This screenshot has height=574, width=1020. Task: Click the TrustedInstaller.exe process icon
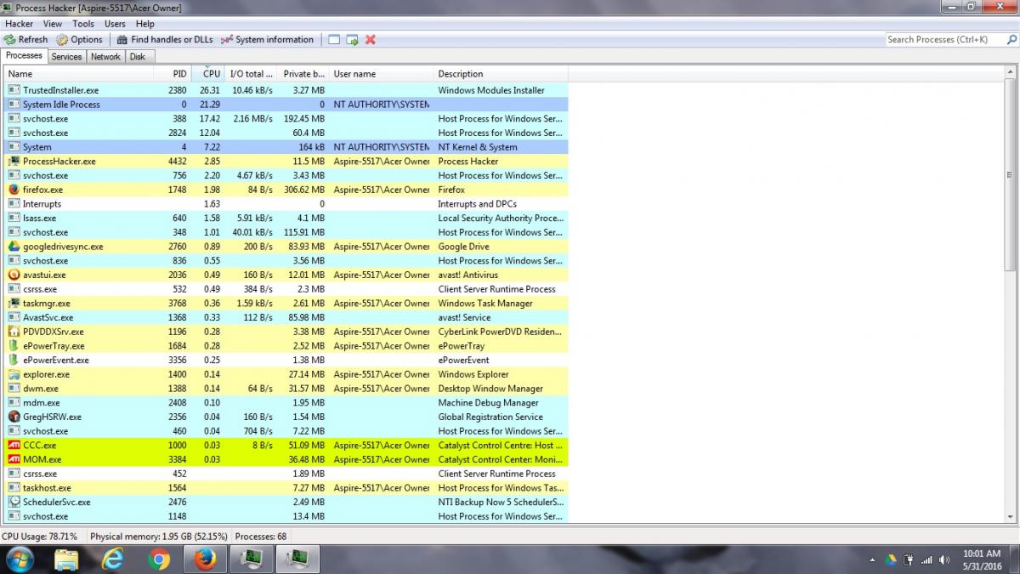14,90
